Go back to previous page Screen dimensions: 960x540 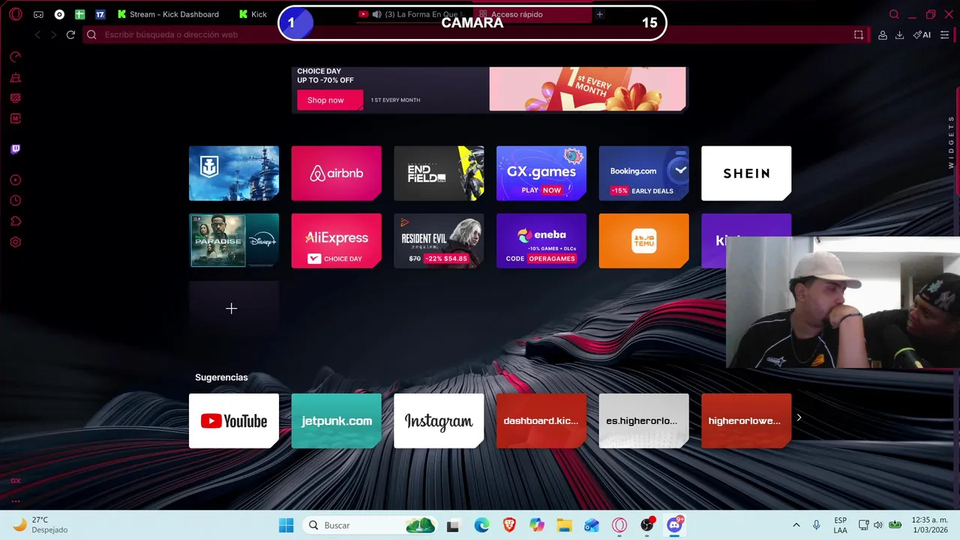coord(37,34)
